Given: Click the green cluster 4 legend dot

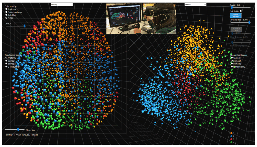Looking at the screenshot, I should [231, 142].
